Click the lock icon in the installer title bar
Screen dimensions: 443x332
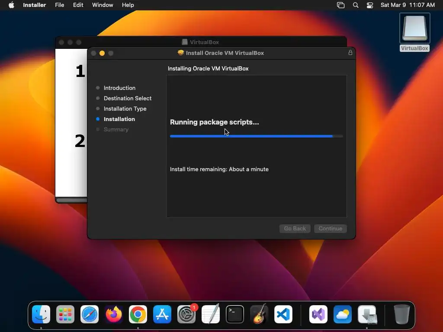point(350,53)
